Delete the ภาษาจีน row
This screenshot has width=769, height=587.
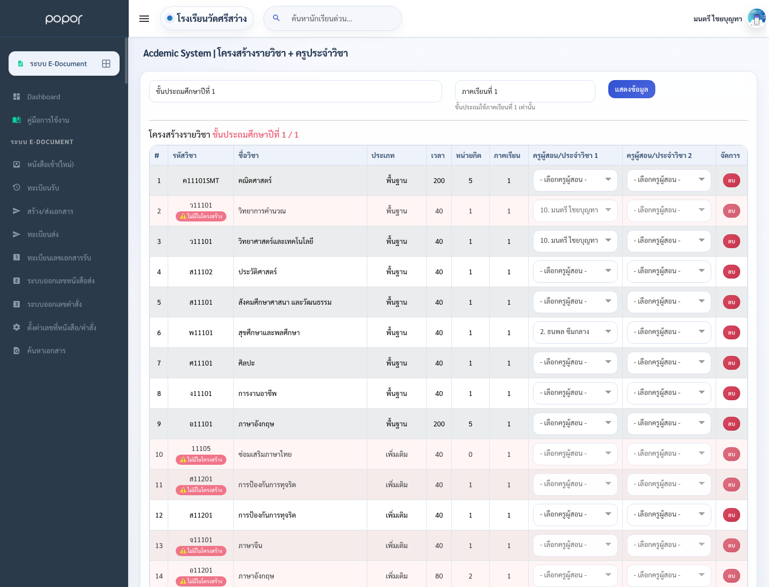(732, 545)
